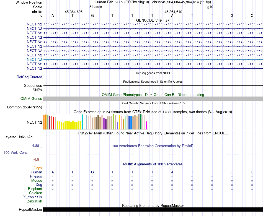Select the Sequences track label
Image resolution: width=263 pixels, height=216 pixels.
[33, 86]
